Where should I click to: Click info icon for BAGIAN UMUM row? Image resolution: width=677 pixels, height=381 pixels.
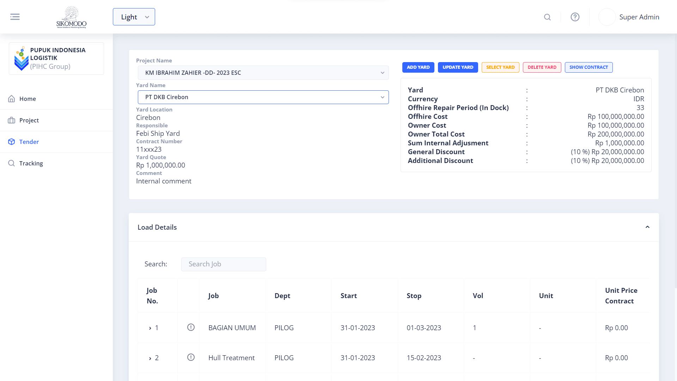coord(191,327)
